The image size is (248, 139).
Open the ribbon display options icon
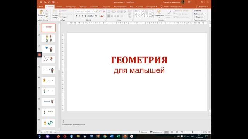point(189,2)
